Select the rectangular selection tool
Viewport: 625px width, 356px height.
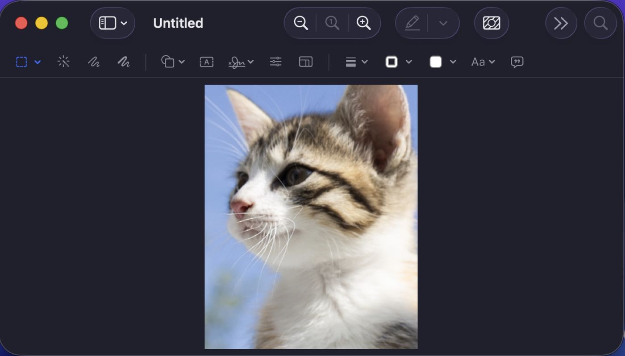pyautogui.click(x=21, y=62)
